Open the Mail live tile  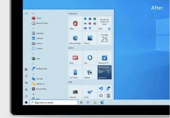104,23
